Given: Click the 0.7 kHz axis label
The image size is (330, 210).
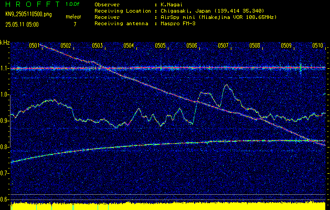Looking at the screenshot, I should (4, 173).
